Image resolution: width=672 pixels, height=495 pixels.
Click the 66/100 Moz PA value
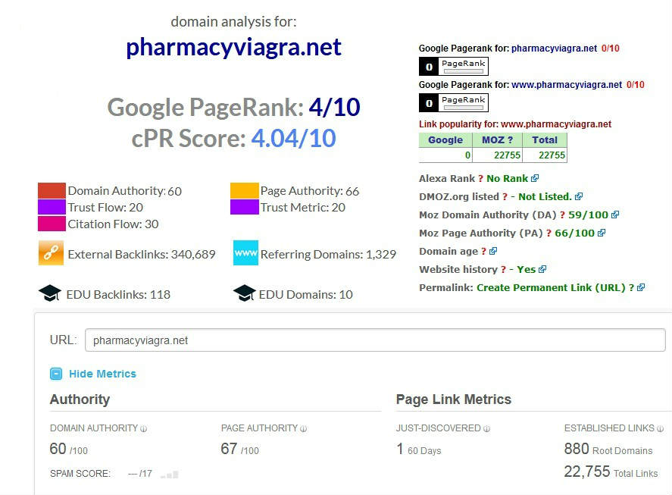(574, 233)
